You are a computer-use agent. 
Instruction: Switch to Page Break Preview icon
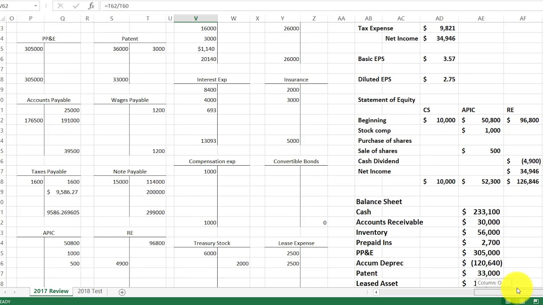tap(536, 301)
